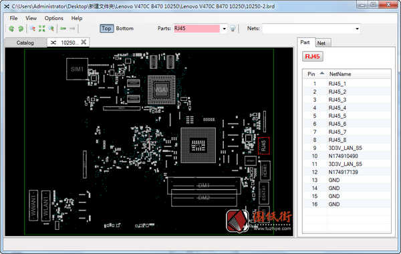Click the red RJ45 part button
This screenshot has height=254, width=401.
(x=313, y=57)
